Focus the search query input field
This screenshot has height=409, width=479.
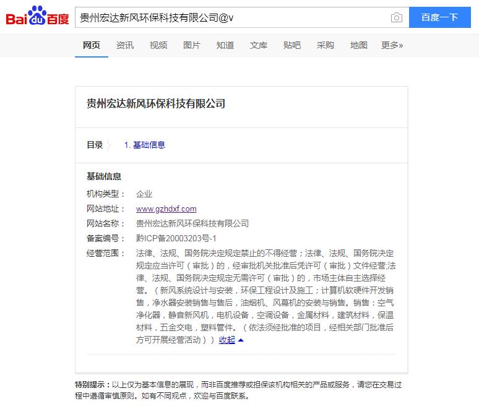[x=229, y=18]
